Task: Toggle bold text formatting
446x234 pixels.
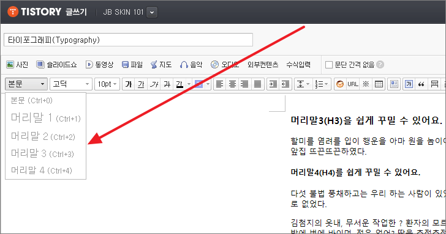Action: 129,84
